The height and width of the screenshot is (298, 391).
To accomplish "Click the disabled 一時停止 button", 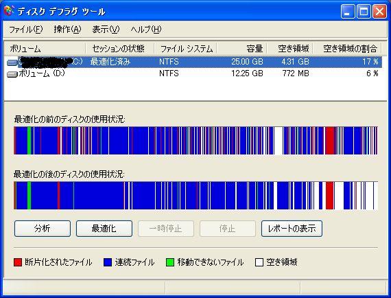I will [x=166, y=229].
